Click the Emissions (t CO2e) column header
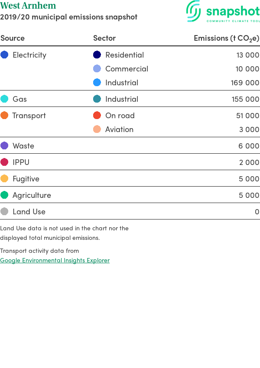The width and height of the screenshot is (260, 368). coord(226,38)
